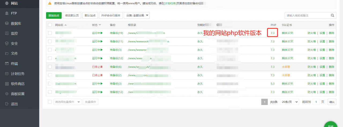The image size is (343, 127).
Task: Click page number 1 button
Action: (264, 102)
